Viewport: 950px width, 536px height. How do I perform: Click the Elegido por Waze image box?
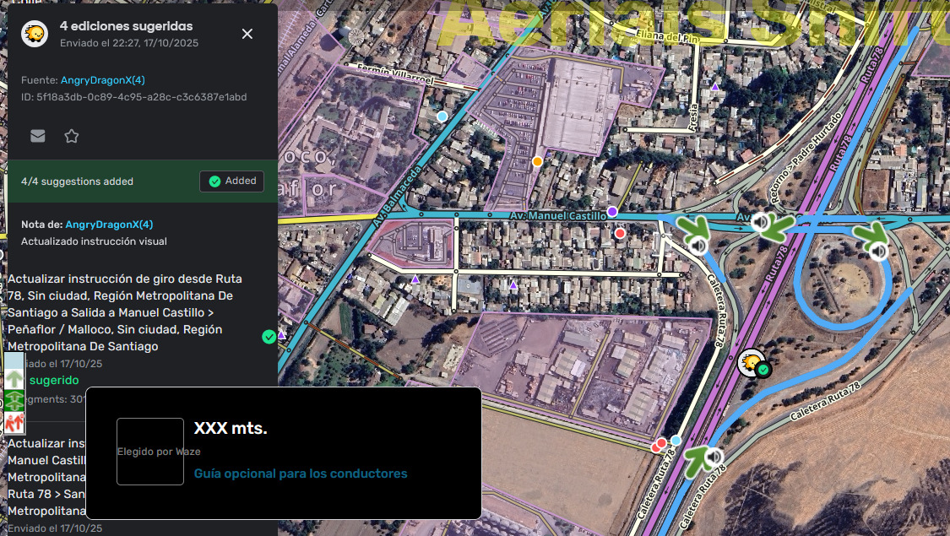click(x=150, y=452)
